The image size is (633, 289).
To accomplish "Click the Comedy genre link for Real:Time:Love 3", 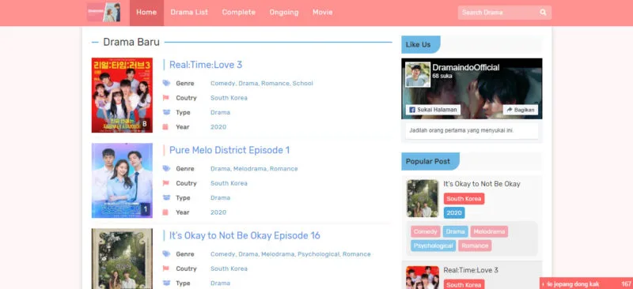I will (x=222, y=84).
